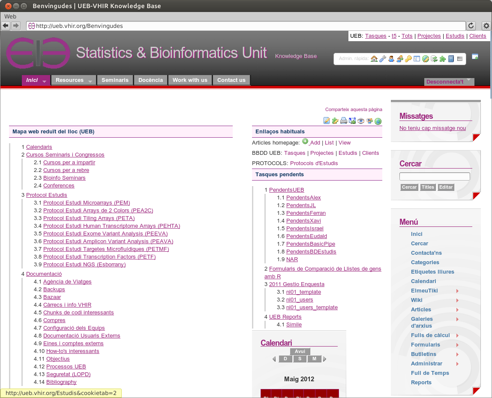Screen dimensions: 492x398
Task: Click the group watch eye icon
Action: pos(369,121)
